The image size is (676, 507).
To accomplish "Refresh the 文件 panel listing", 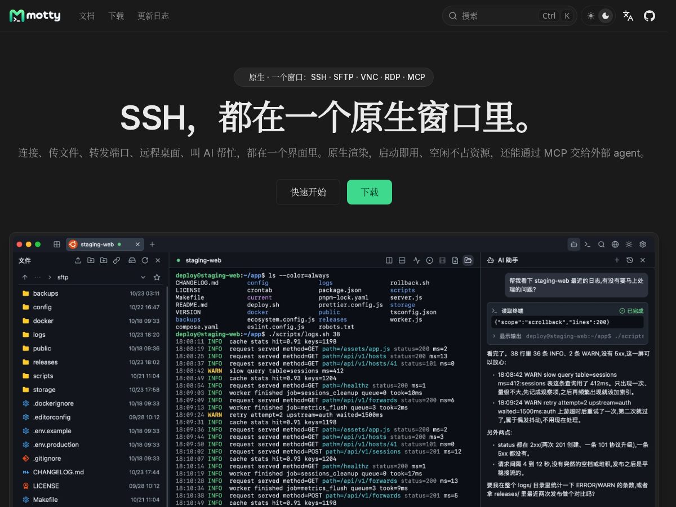I will pos(145,260).
